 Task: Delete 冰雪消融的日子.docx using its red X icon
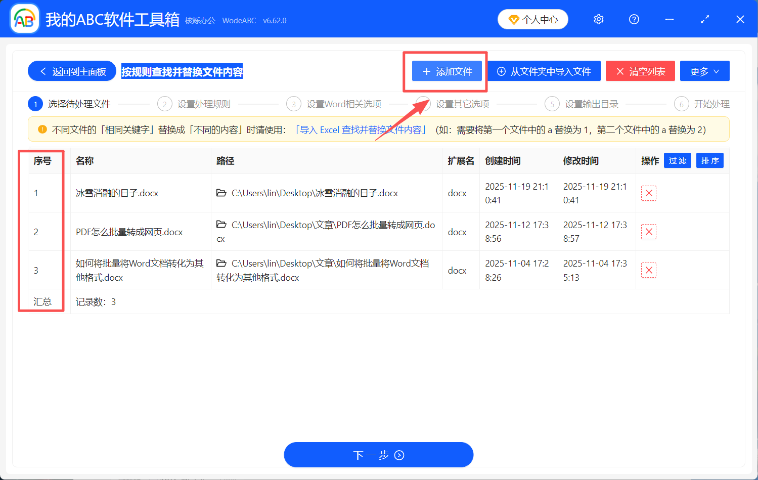[x=648, y=193]
